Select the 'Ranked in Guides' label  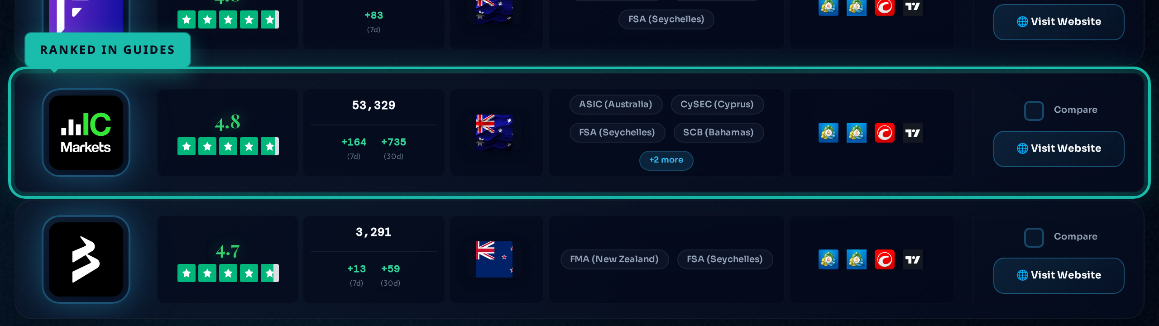[x=108, y=50]
